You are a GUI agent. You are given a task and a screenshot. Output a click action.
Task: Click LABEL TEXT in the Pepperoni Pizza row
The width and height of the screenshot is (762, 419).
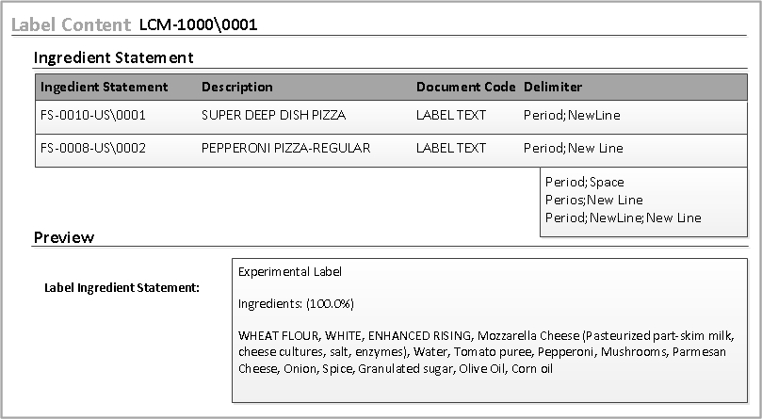tap(451, 148)
